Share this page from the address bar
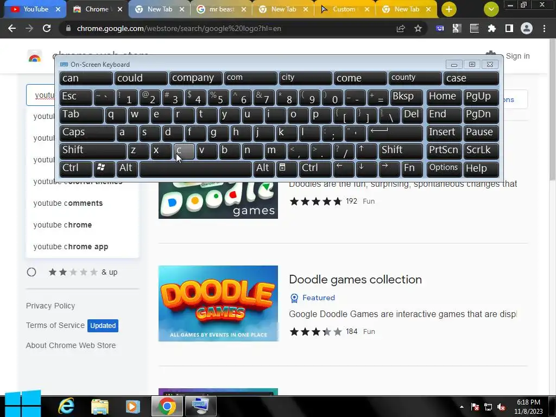556x417 pixels. pyautogui.click(x=401, y=28)
